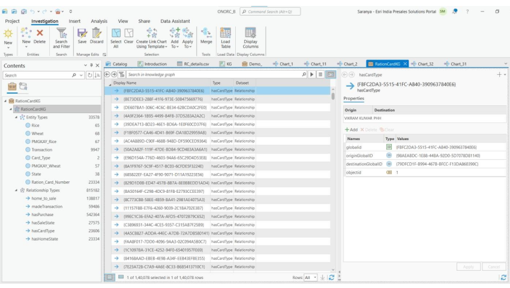
Task: Collapse the Relationship Types tree node
Action: 17,189
